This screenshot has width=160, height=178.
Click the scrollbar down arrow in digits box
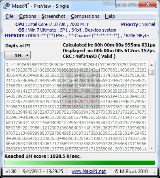[151, 148]
